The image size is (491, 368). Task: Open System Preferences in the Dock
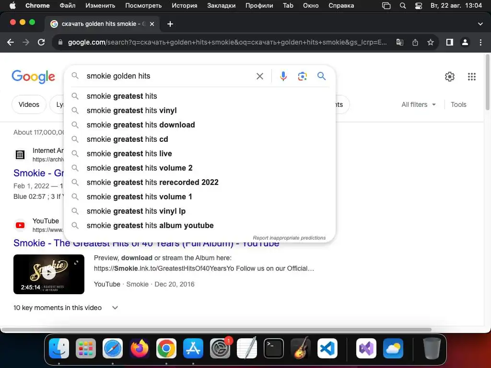pos(220,348)
